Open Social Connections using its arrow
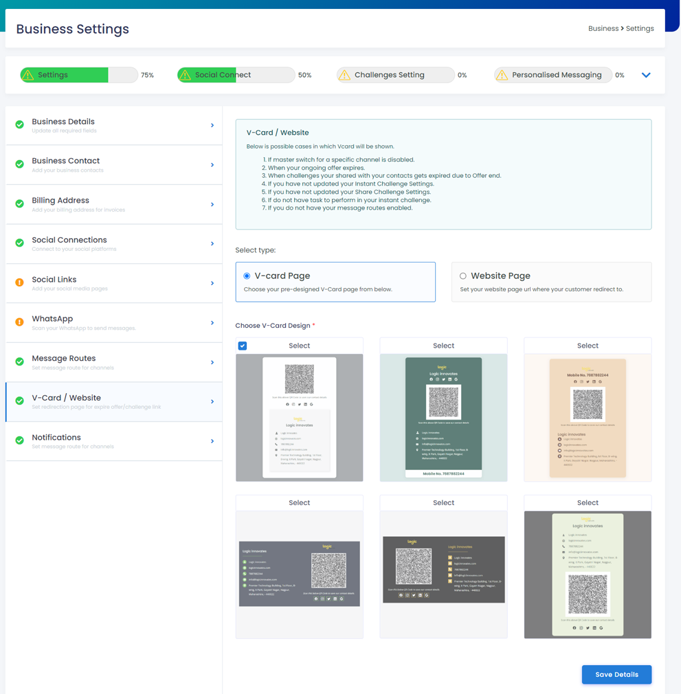The width and height of the screenshot is (681, 694). point(212,243)
